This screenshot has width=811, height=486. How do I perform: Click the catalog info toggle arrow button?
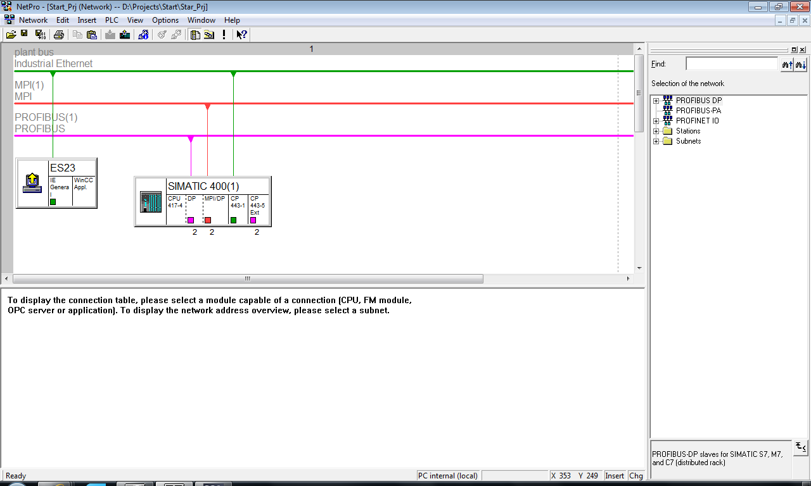[x=801, y=447]
